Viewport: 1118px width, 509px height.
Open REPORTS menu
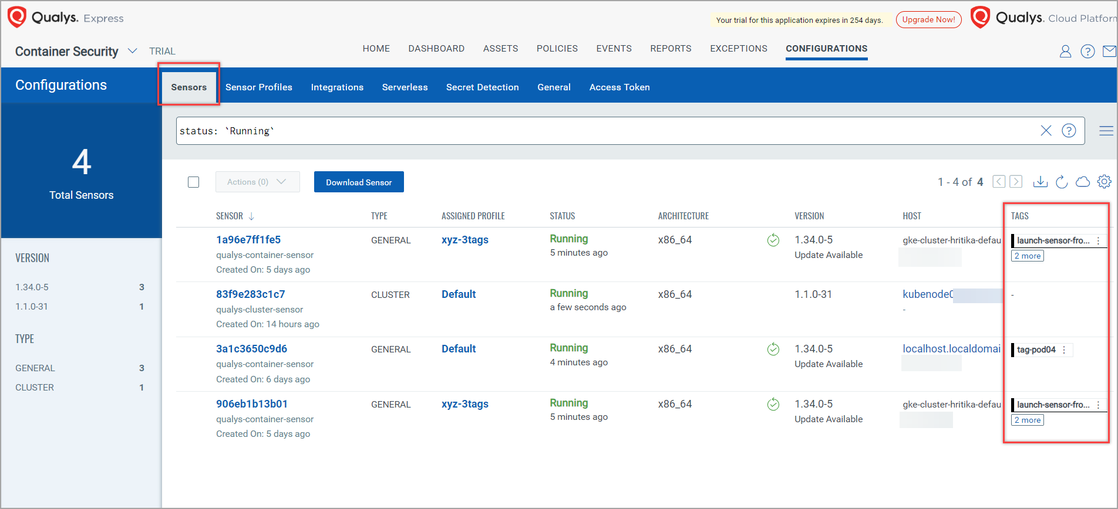point(671,49)
